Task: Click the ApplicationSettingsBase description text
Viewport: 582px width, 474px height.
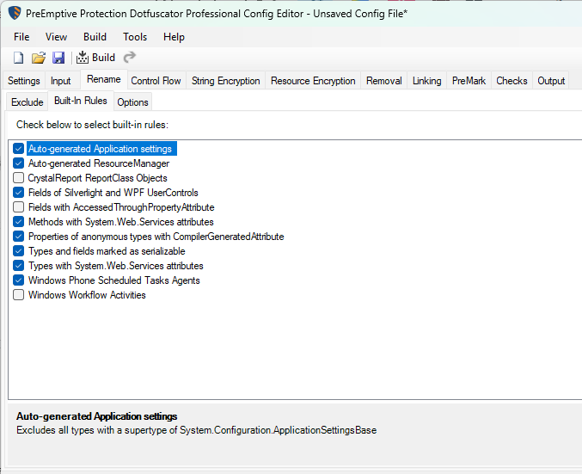Action: point(196,430)
